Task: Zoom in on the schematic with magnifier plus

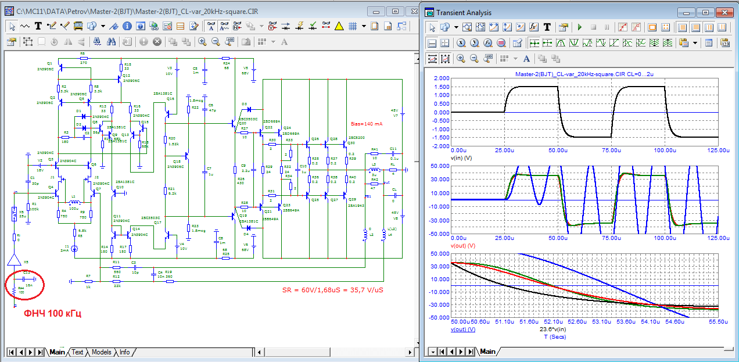Action: pos(202,42)
